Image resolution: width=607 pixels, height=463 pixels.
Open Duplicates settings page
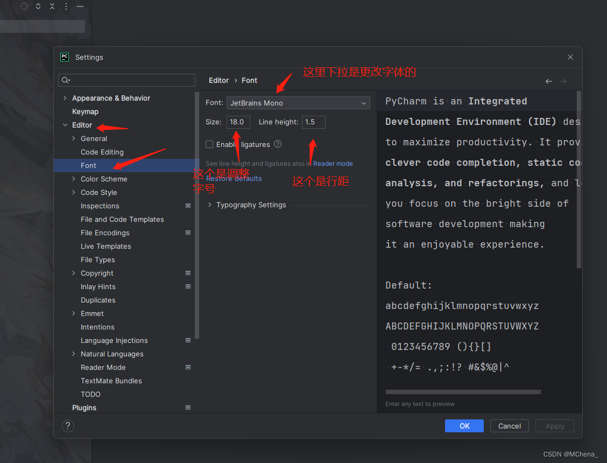coord(98,300)
